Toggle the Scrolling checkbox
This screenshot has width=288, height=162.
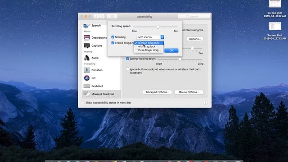point(113,37)
